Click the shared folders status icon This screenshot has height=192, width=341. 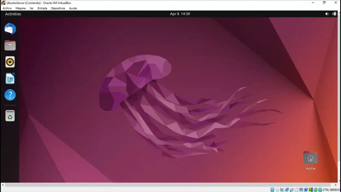point(297,190)
